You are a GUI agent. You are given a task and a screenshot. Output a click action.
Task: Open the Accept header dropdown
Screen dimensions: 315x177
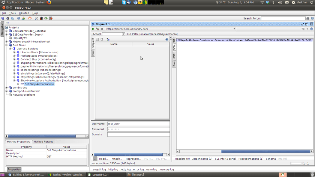click(x=124, y=34)
